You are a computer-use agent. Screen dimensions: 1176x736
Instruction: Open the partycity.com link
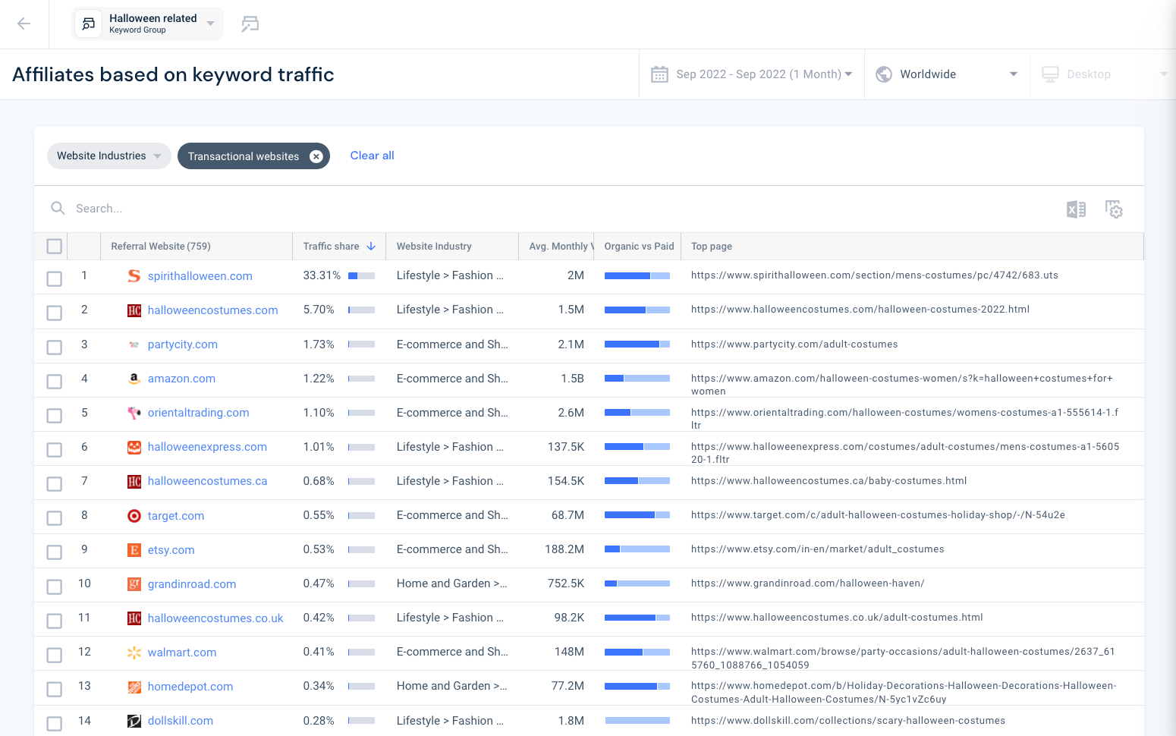183,344
